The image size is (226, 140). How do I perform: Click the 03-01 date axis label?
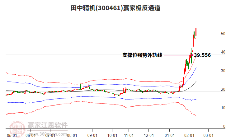208,135
